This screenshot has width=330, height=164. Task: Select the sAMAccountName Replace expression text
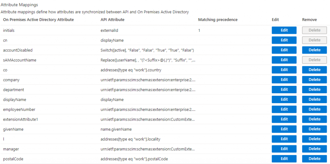click(148, 60)
